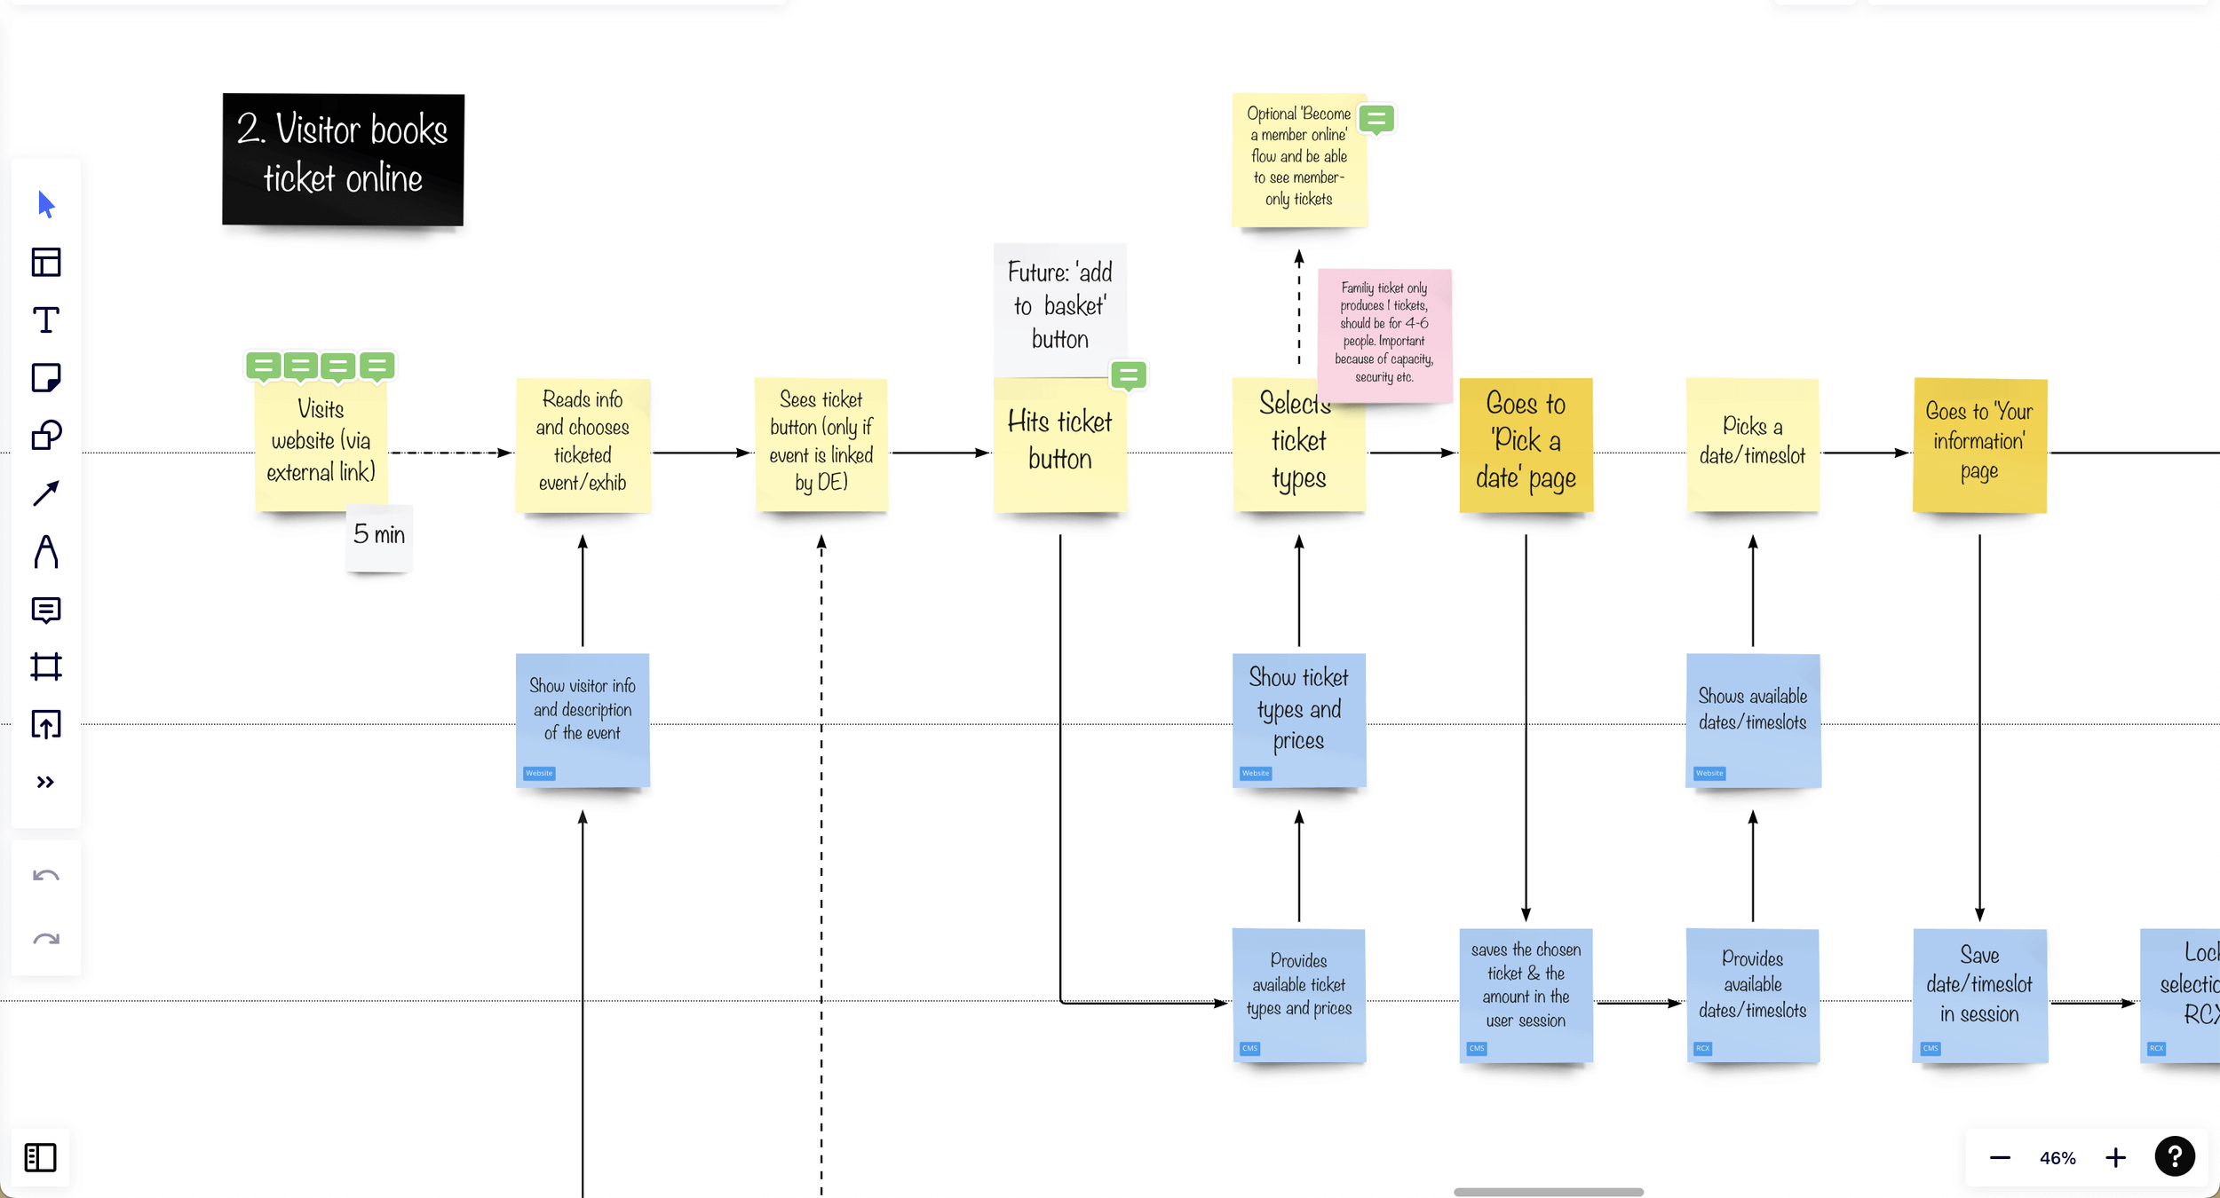Select the 'Optional Become a member online' note

click(x=1299, y=160)
